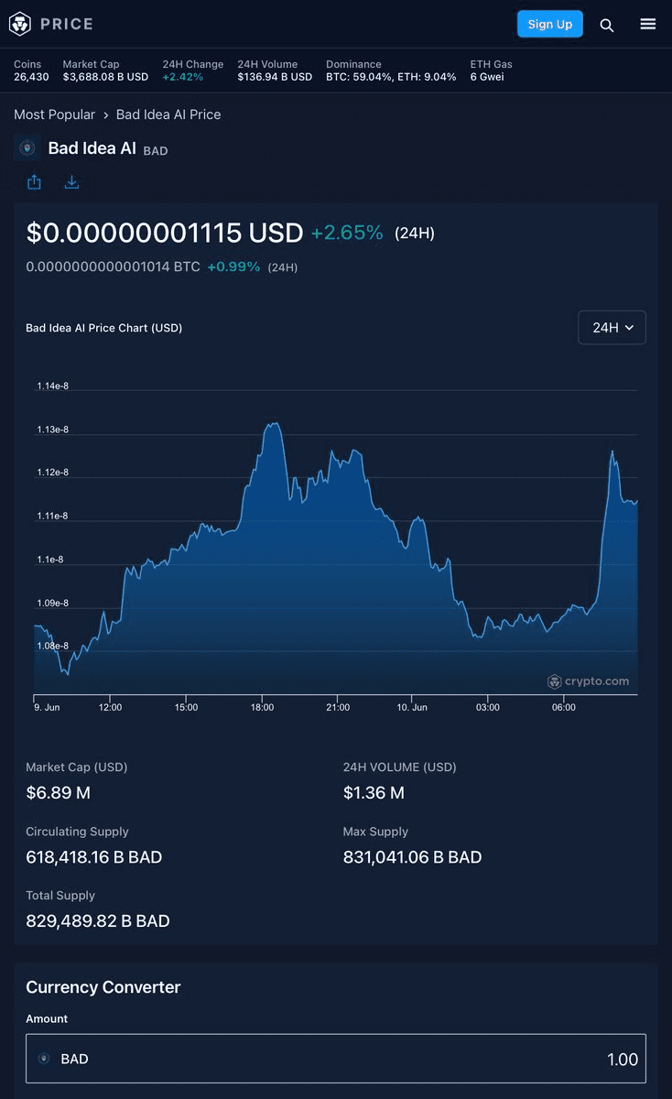Click the ETH Gas 6 Gwei stat

492,71
